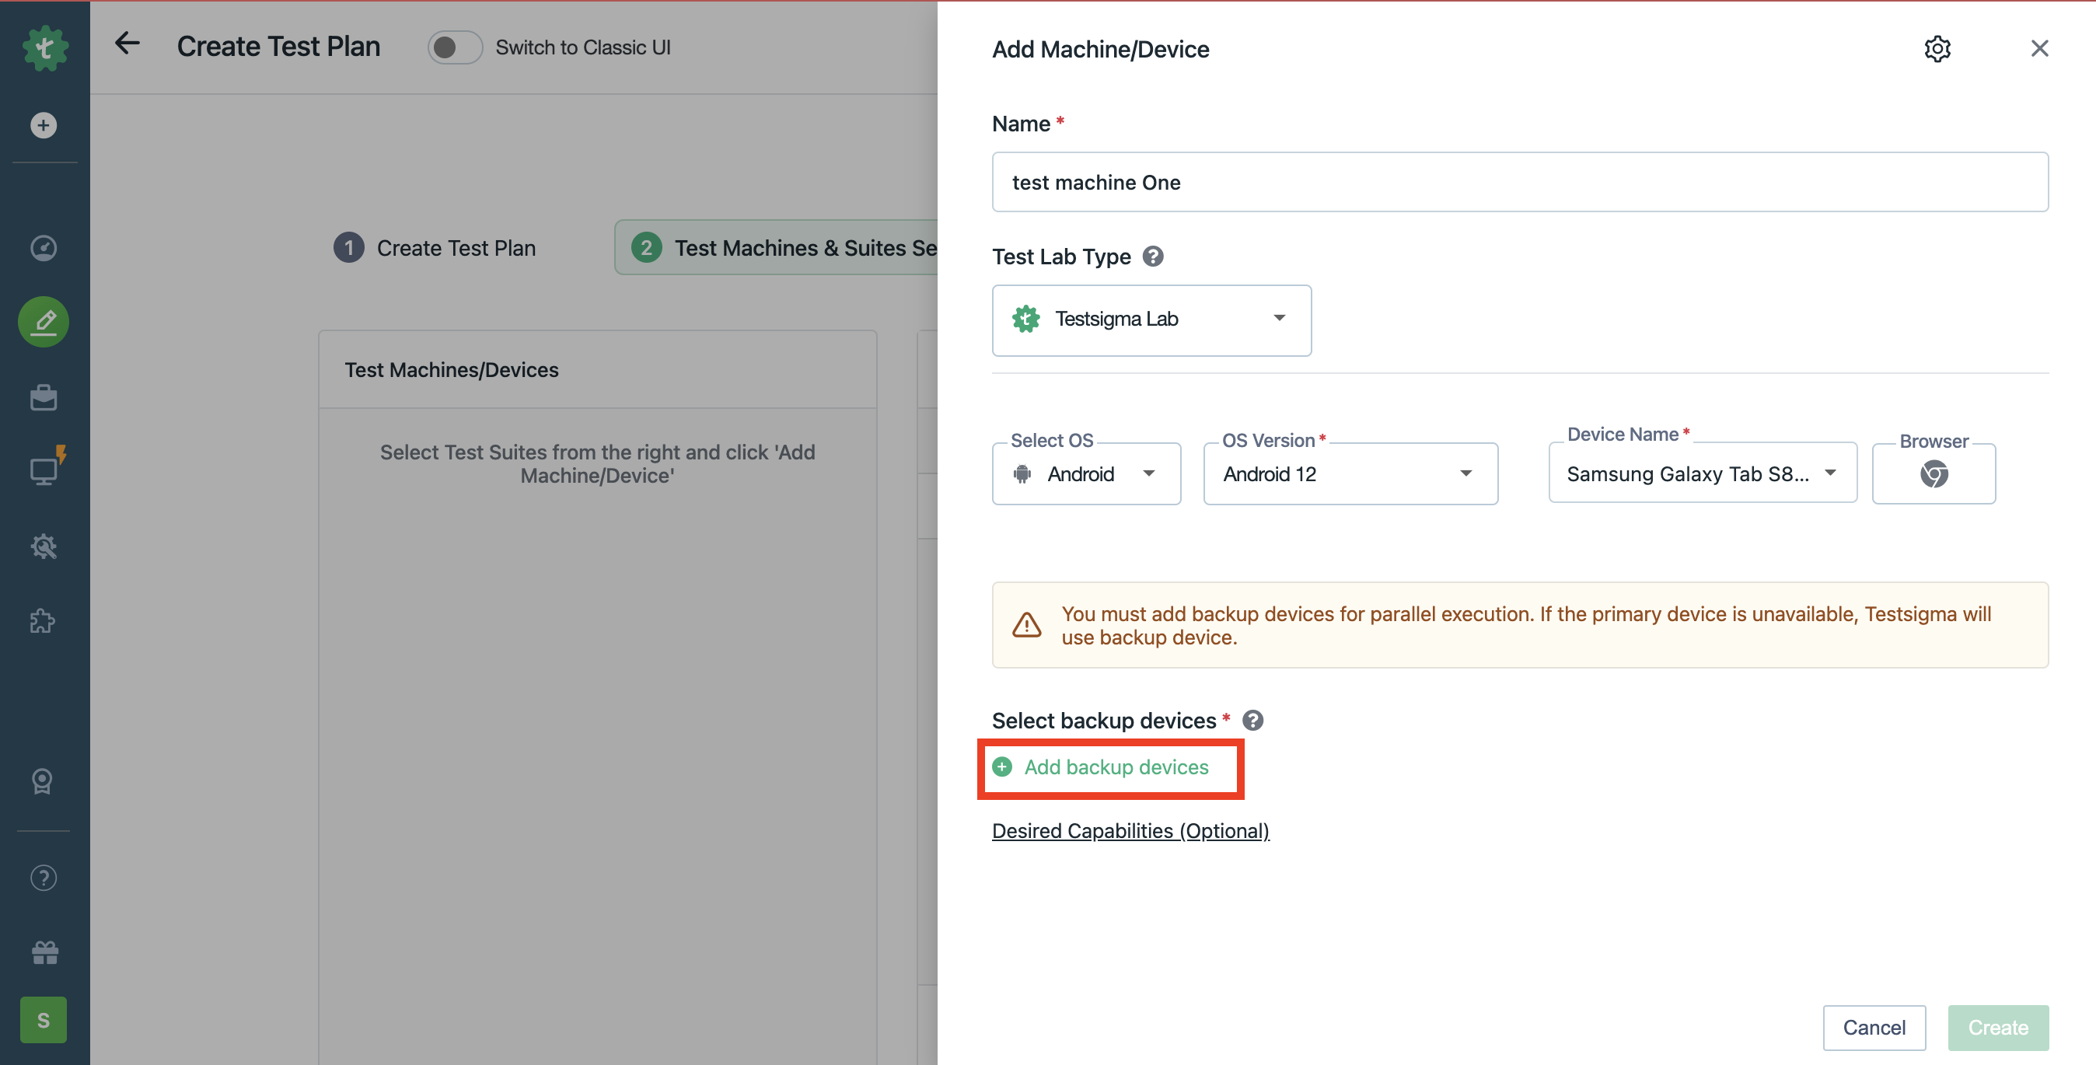Toggle Switch to Classic UI

455,47
